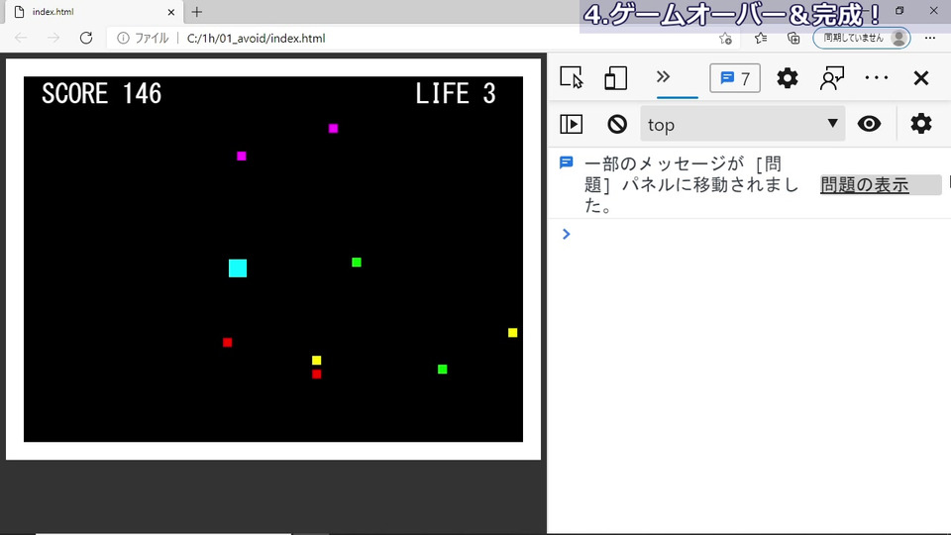Open the 7 issues counter button
This screenshot has height=535, width=951.
point(734,78)
